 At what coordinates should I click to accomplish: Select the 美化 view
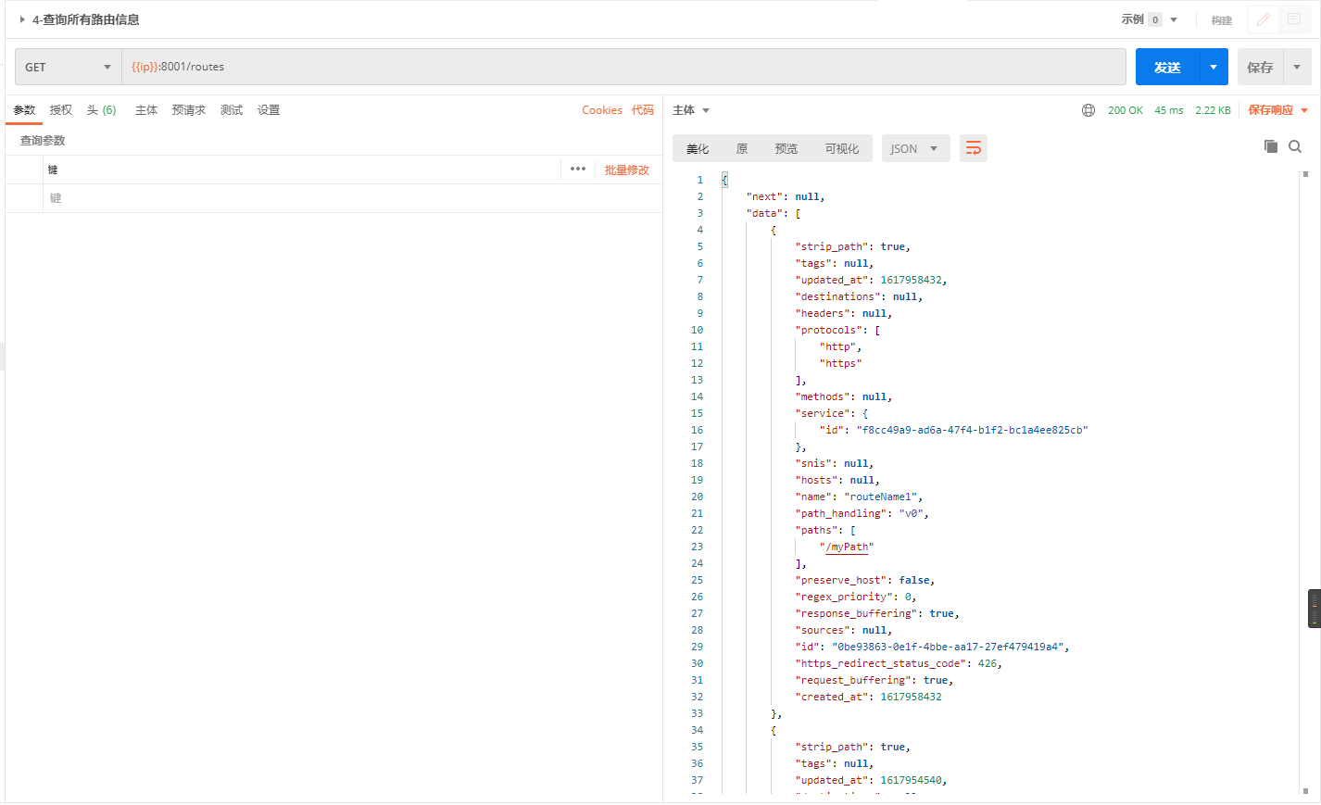(698, 148)
